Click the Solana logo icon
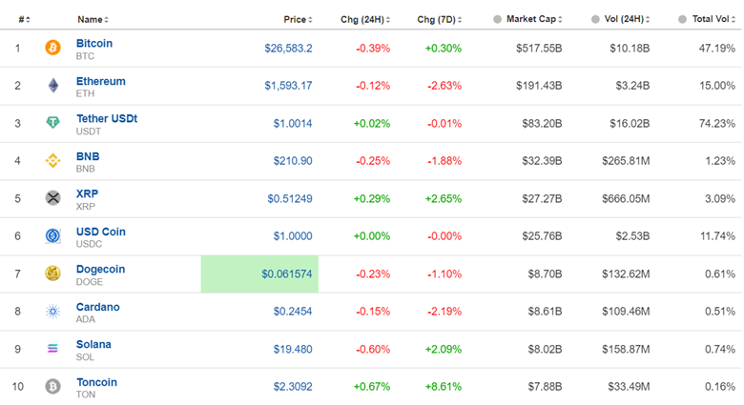Viewport: 744px width, 405px height. click(52, 349)
